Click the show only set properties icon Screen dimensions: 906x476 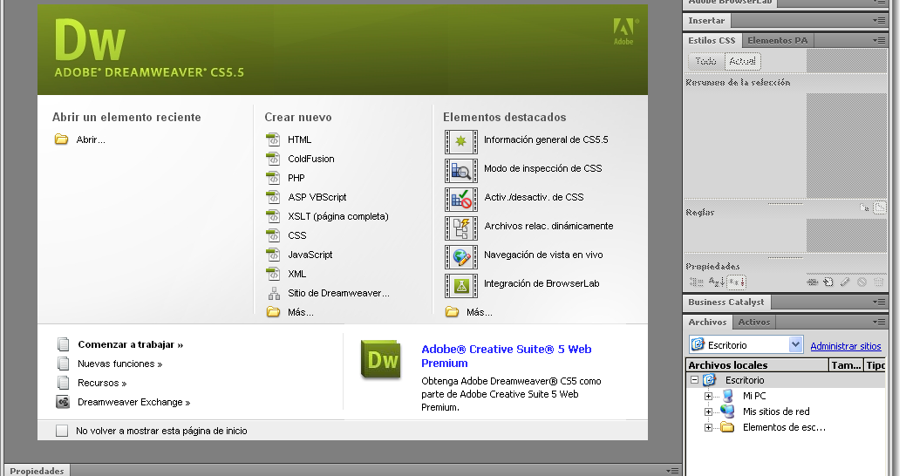(x=737, y=282)
